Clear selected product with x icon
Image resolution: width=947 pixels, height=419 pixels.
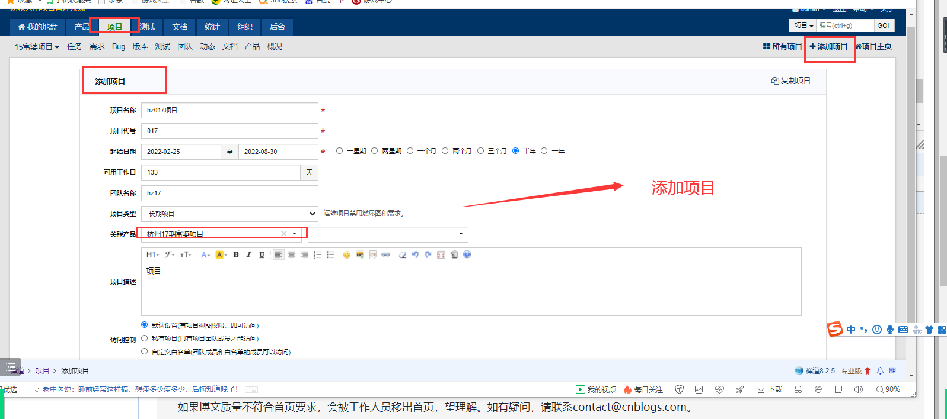pos(283,234)
